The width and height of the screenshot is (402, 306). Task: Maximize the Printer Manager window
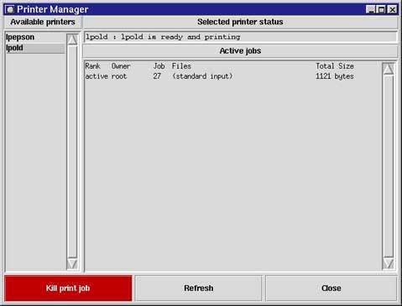point(381,9)
